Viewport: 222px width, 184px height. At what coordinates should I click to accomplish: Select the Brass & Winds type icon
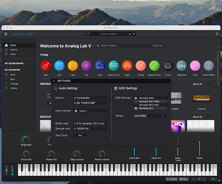tap(154, 66)
